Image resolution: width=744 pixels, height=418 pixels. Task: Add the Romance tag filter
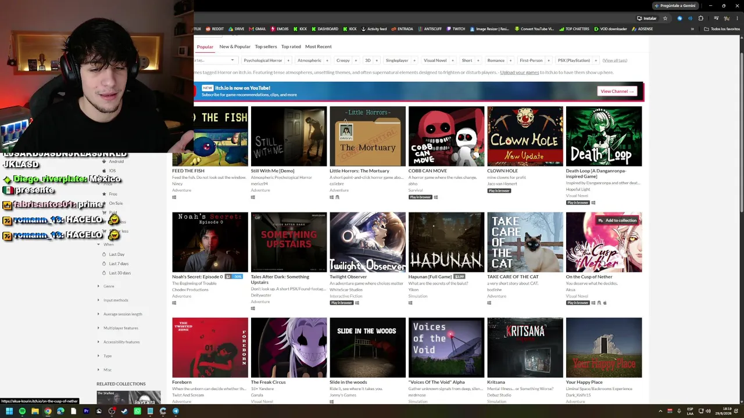510,60
